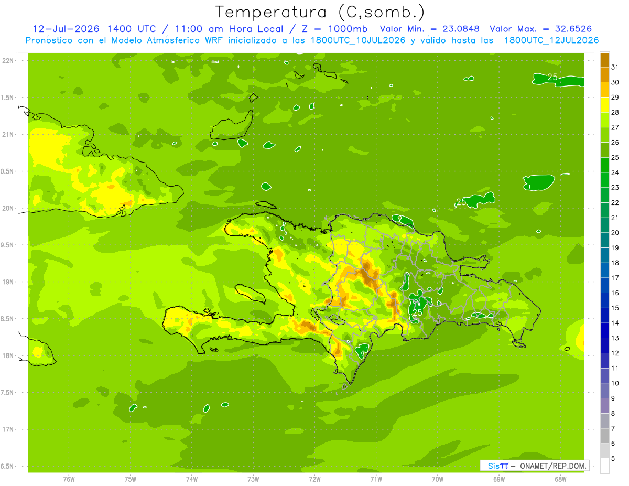Click the "71W" longitude axis label
This screenshot has width=629, height=486.
[x=376, y=479]
